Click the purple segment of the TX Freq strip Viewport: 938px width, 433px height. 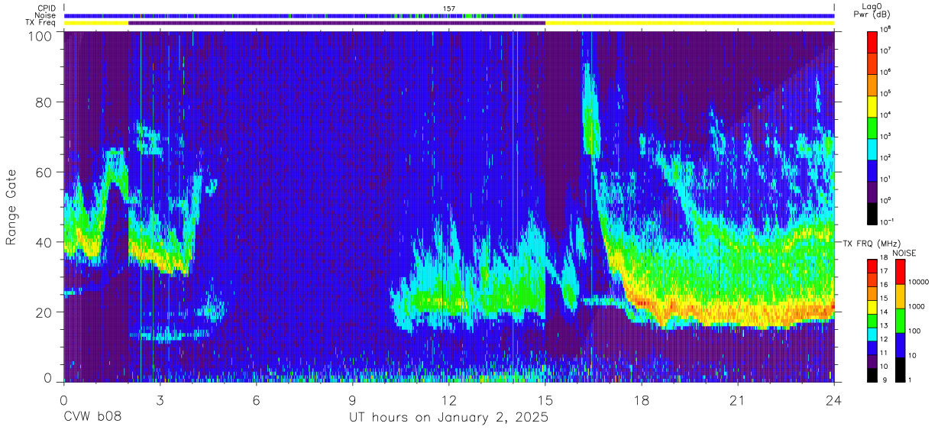click(337, 23)
